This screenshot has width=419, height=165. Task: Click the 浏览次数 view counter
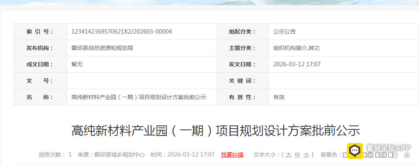[55, 155]
